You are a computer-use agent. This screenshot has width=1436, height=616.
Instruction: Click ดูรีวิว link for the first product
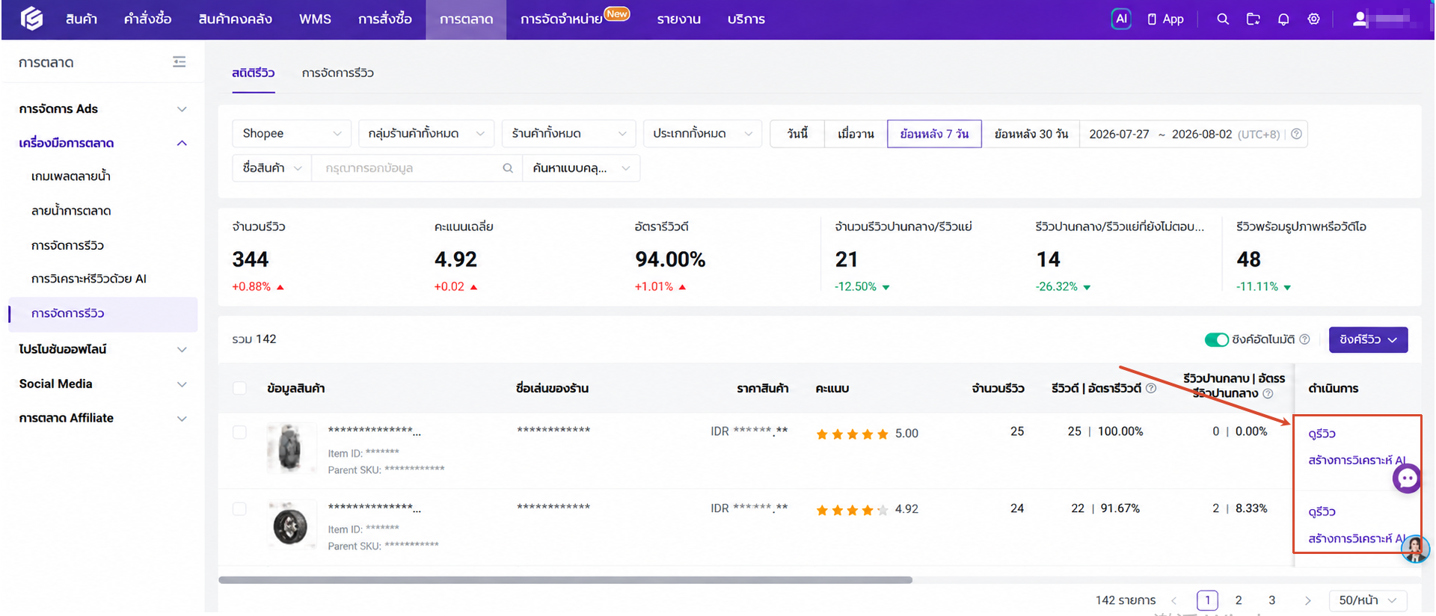pos(1322,434)
